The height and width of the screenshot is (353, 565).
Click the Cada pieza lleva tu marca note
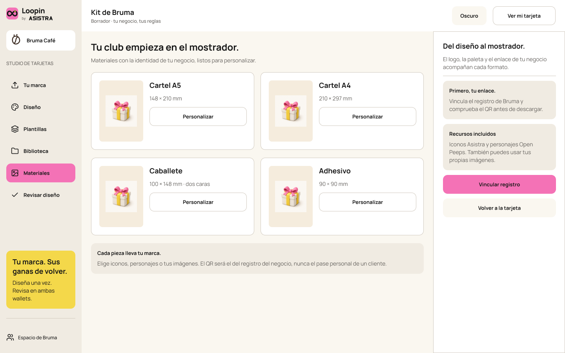pos(257,258)
